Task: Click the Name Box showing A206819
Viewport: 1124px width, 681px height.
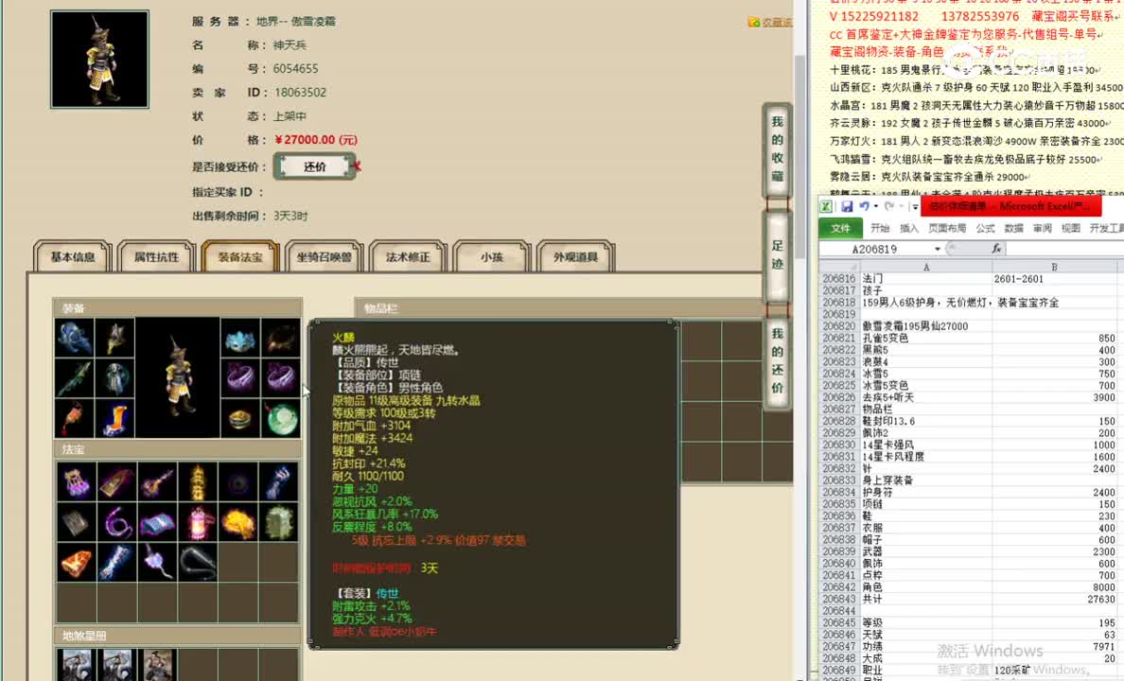Action: click(x=876, y=249)
